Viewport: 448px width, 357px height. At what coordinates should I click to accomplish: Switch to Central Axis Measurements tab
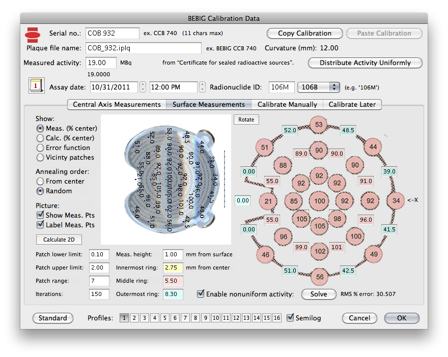[117, 104]
